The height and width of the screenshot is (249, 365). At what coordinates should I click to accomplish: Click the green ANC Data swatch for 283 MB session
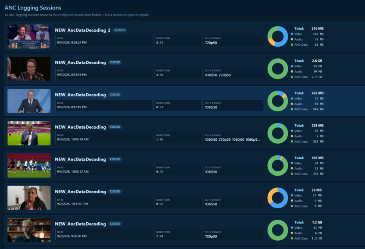click(292, 142)
